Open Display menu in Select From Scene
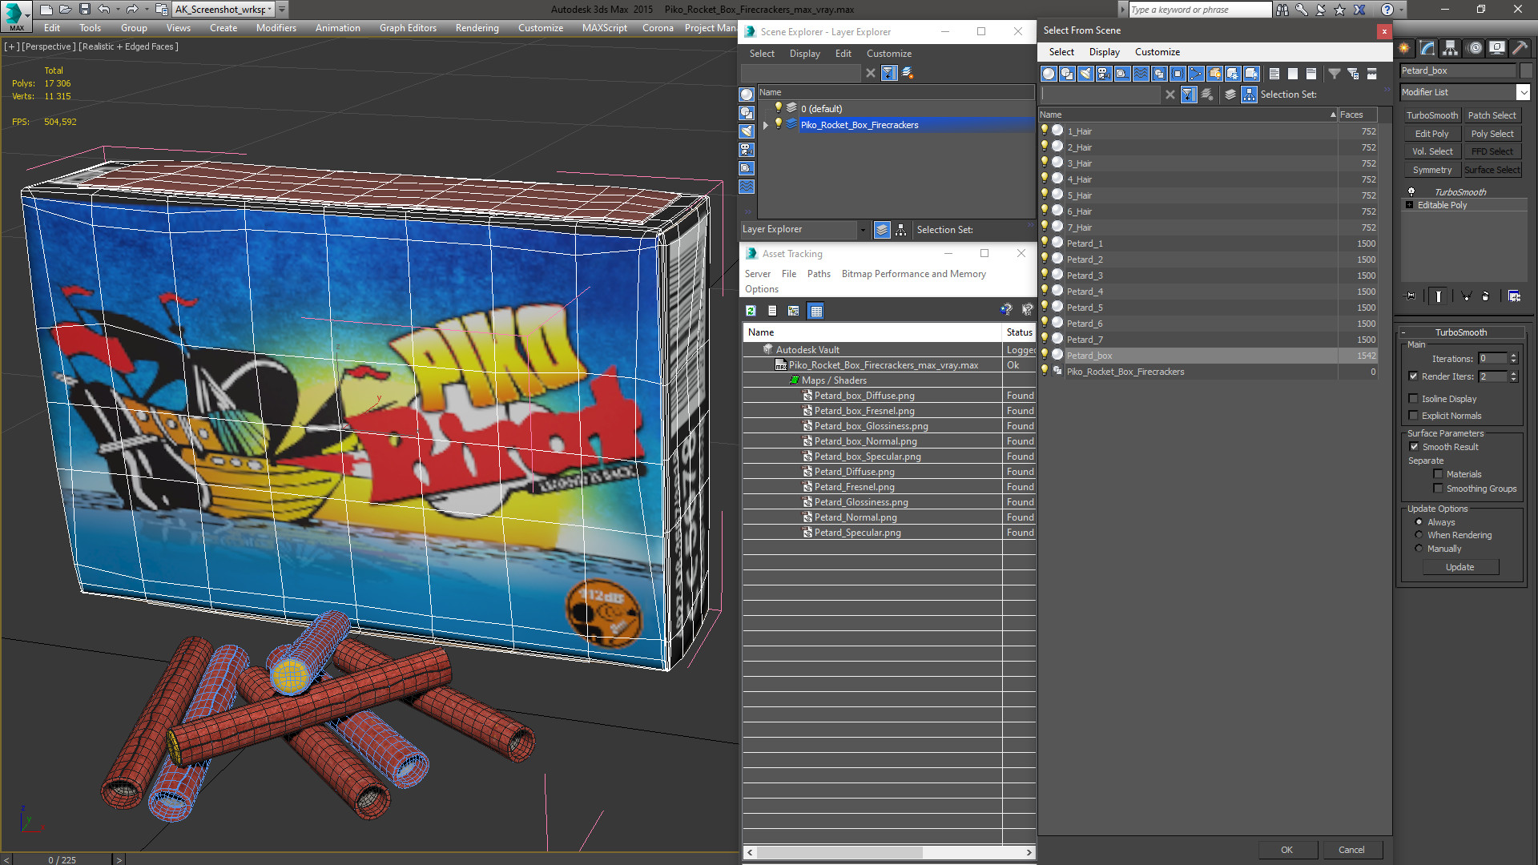The image size is (1538, 865). [x=1104, y=52]
